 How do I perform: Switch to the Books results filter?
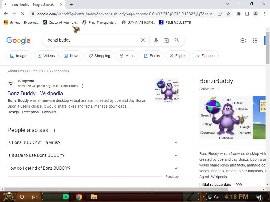pyautogui.click(x=152, y=56)
